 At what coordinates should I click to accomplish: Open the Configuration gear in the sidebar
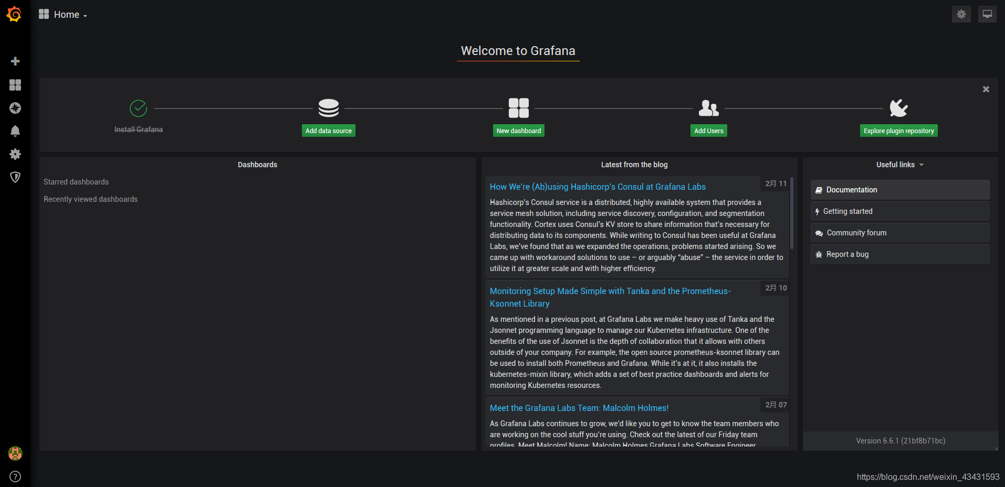pyautogui.click(x=15, y=154)
